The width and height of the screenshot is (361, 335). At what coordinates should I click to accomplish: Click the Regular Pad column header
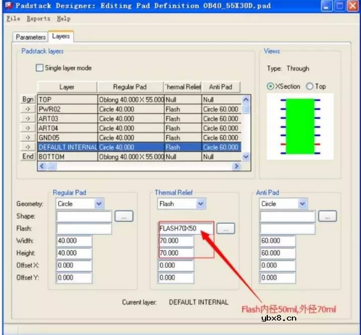point(129,87)
